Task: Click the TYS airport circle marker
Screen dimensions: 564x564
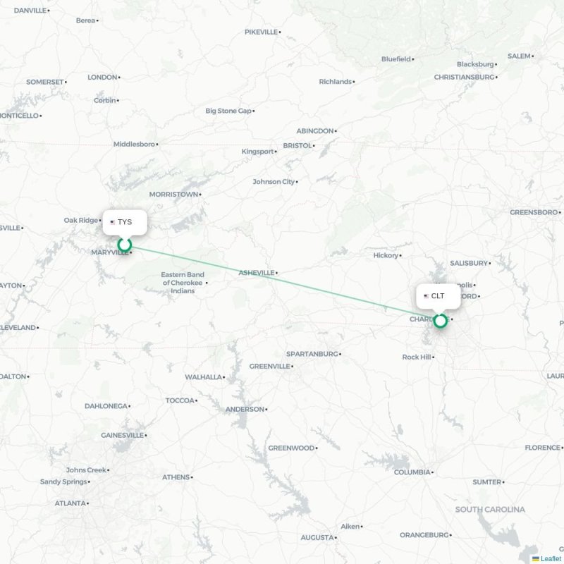Action: [125, 245]
